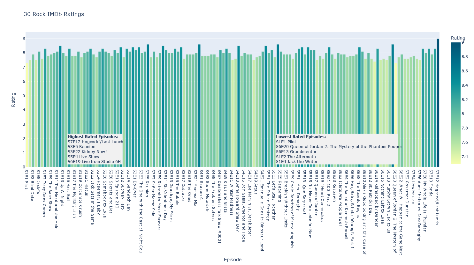Click colorbar tick label '7.6'

(465, 143)
